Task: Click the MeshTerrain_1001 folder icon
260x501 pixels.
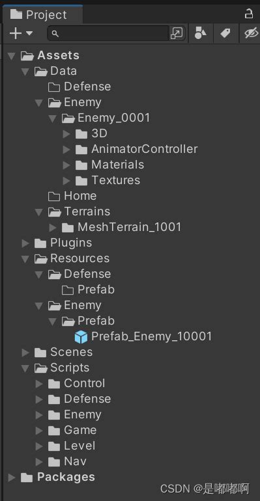Action: (x=68, y=228)
